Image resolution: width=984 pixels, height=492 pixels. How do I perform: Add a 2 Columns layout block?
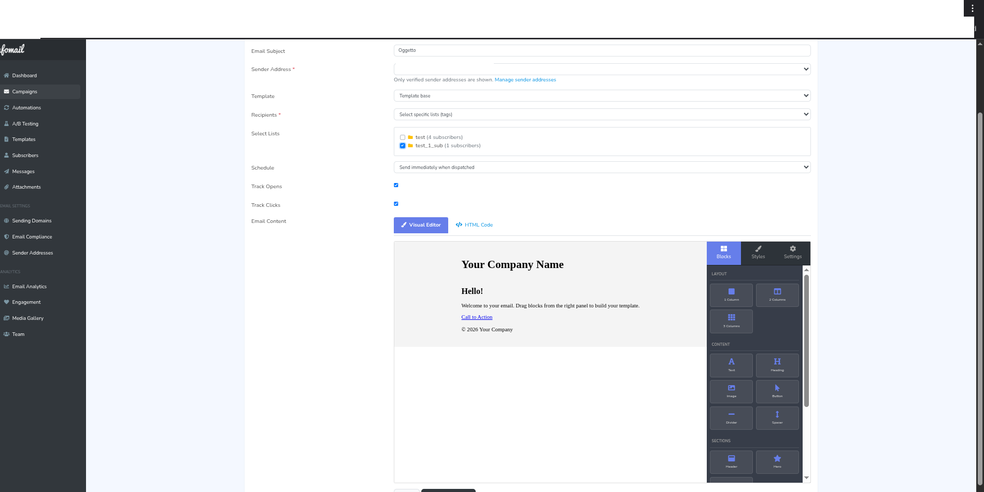pos(777,295)
